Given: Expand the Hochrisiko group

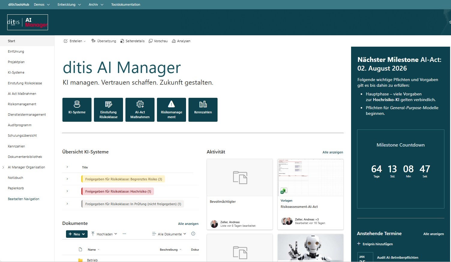Looking at the screenshot, I should pos(67,191).
